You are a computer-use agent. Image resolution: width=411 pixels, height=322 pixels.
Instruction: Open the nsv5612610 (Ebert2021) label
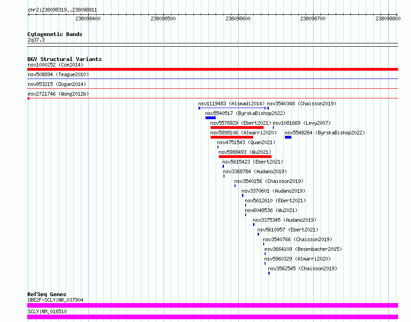275,200
